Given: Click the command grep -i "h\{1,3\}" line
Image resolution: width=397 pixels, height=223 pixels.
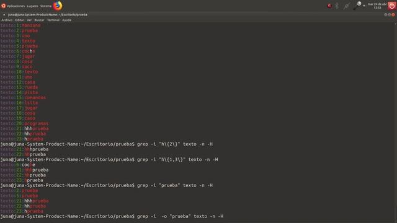Looking at the screenshot, I should pos(109,160).
